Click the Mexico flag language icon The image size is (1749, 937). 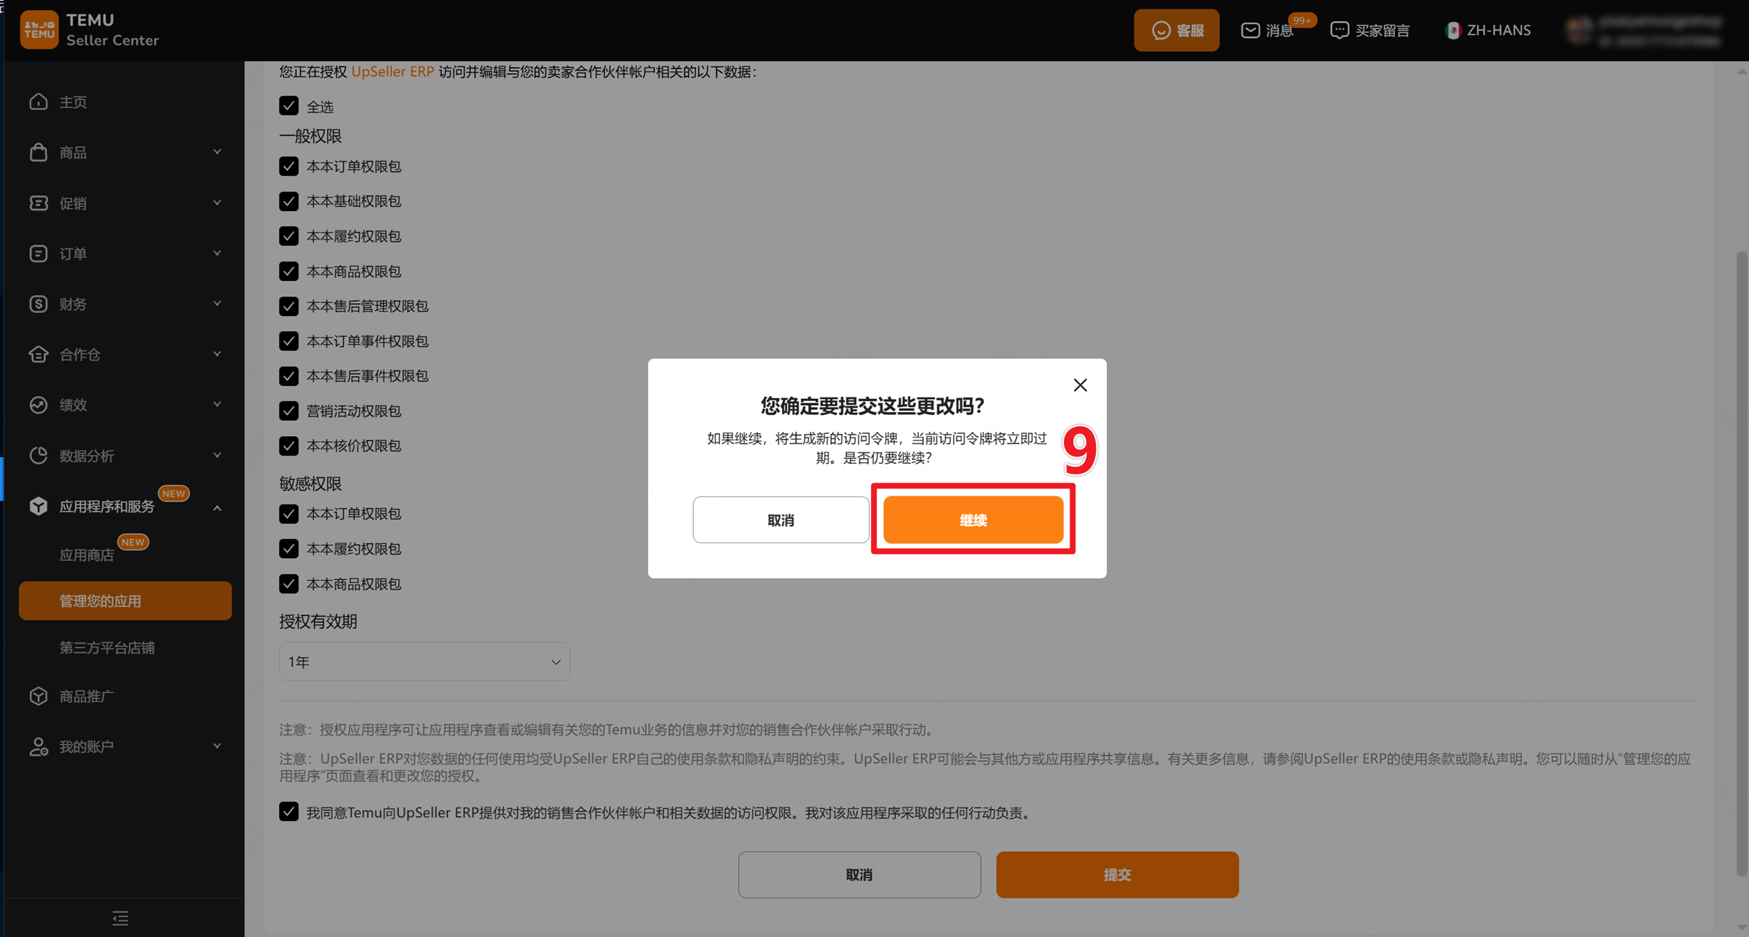(1453, 30)
